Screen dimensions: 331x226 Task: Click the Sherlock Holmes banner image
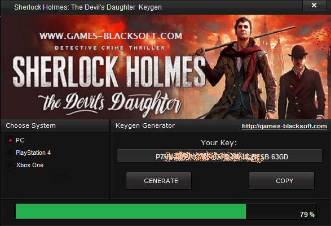point(166,67)
